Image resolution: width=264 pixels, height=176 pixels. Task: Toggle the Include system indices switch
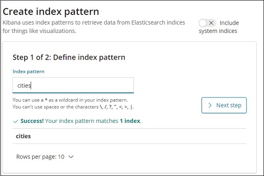coord(207,23)
